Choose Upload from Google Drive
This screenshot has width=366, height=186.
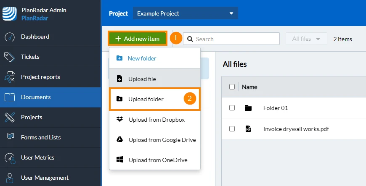click(155, 140)
